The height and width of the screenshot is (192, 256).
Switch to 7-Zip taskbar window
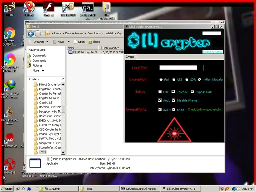click(140, 189)
